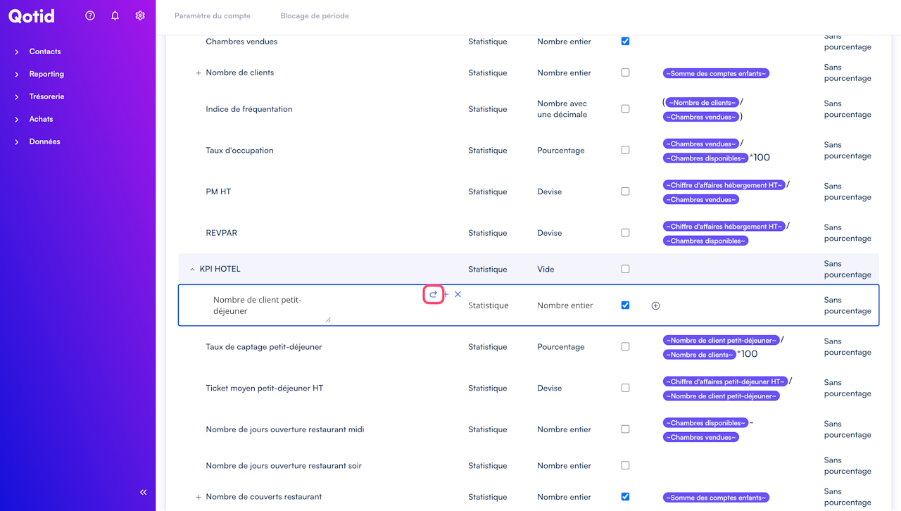Click the Somme des comptes enfants tag
Screen dimensions: 901x511
point(716,73)
